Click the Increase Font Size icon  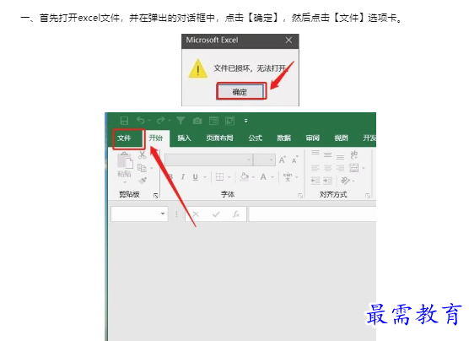282,160
